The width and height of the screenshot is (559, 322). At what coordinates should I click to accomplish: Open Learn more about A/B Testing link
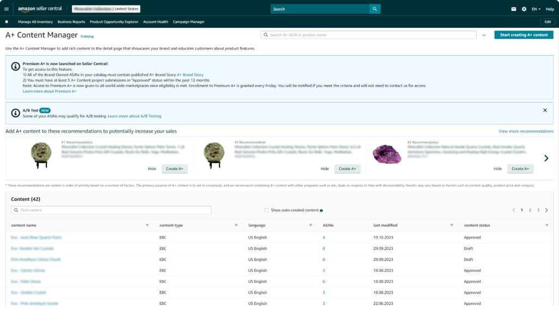click(x=134, y=116)
